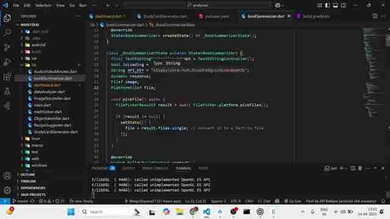Expand the macos folder
Viewport: 390px width, 219px height.
(37, 145)
